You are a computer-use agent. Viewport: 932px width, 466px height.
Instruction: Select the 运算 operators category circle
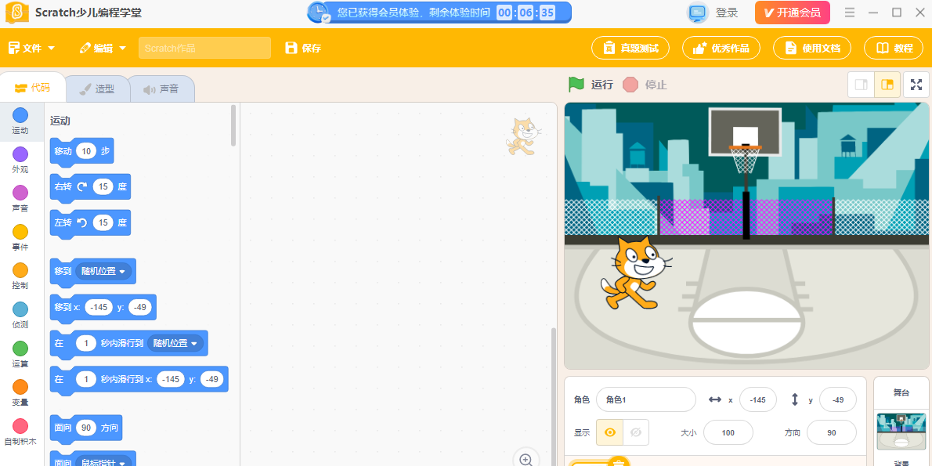[x=20, y=349]
